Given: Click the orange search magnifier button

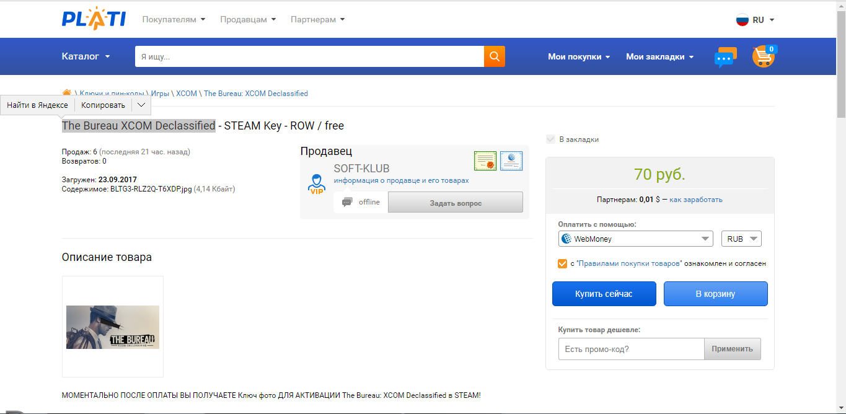Looking at the screenshot, I should (495, 56).
